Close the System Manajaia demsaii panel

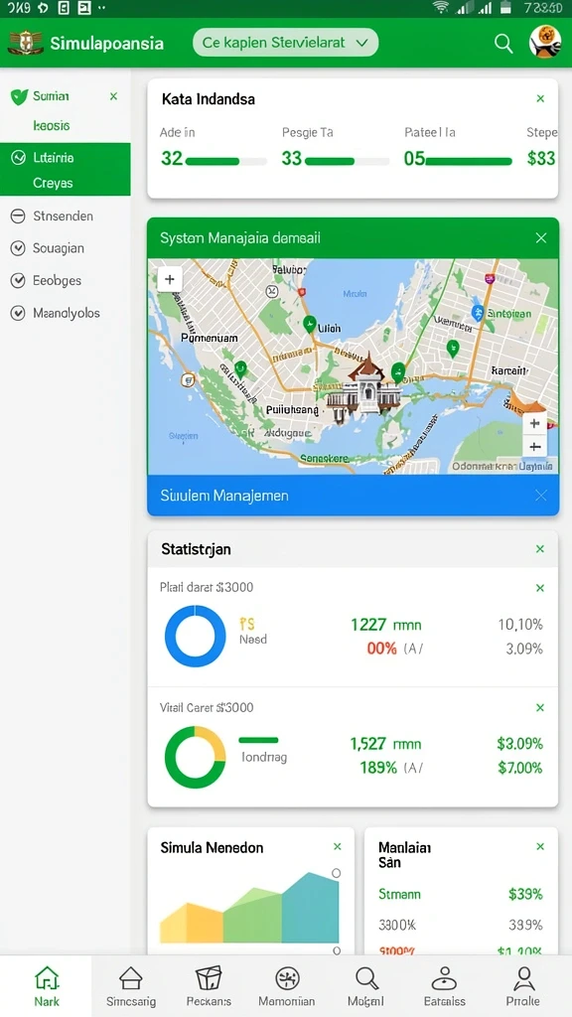541,238
